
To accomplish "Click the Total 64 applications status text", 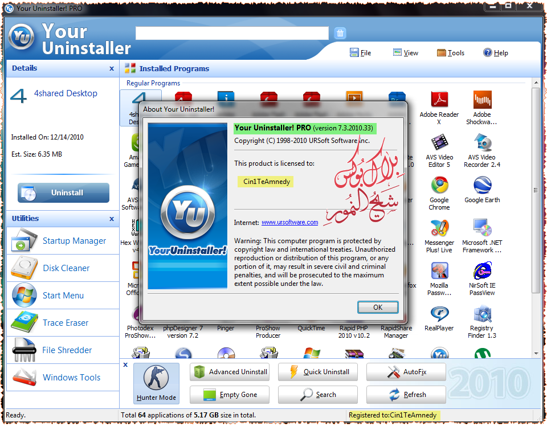I will pos(189,415).
